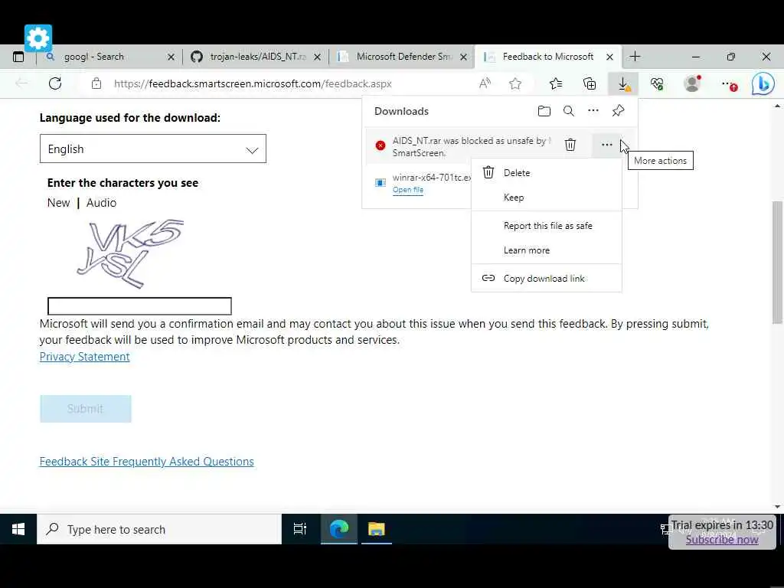Click the browser refresh icon
Image resolution: width=784 pixels, height=588 pixels.
55,83
